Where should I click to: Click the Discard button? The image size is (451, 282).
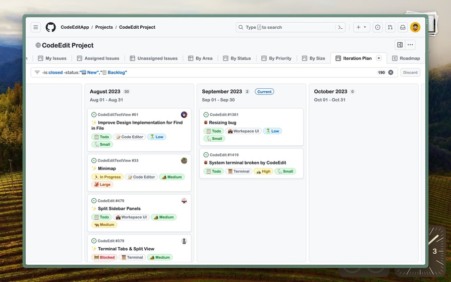point(410,73)
